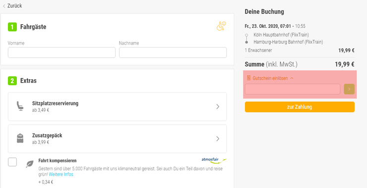Viewport: 367px width, 188px height.
Task: Click the Fahrgäste section heading
Action: tap(33, 27)
